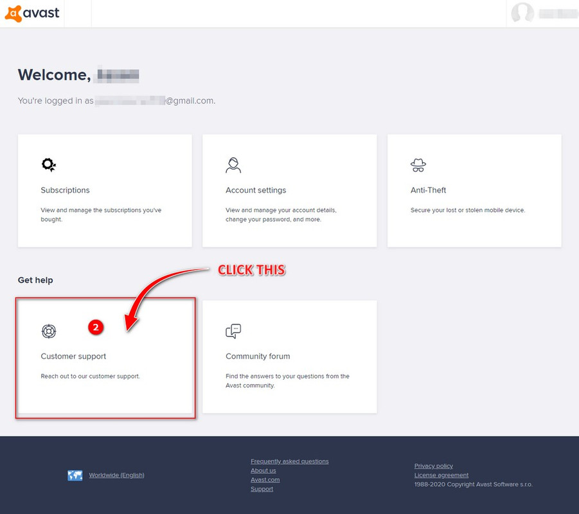Click the 'You're logged in as' text
The image size is (579, 514).
[x=56, y=101]
